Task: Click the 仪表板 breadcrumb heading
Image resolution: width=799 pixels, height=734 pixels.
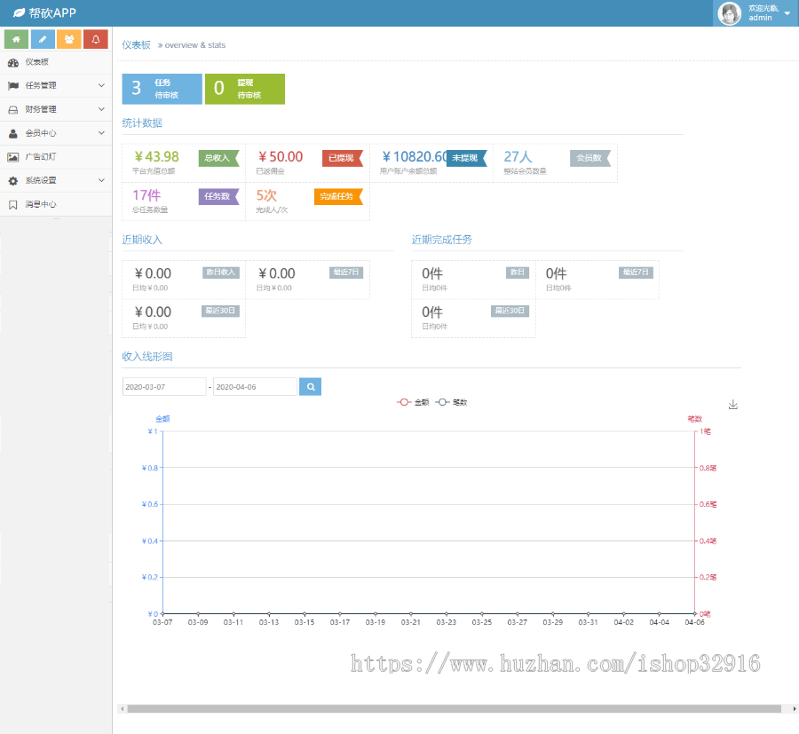Action: point(136,45)
